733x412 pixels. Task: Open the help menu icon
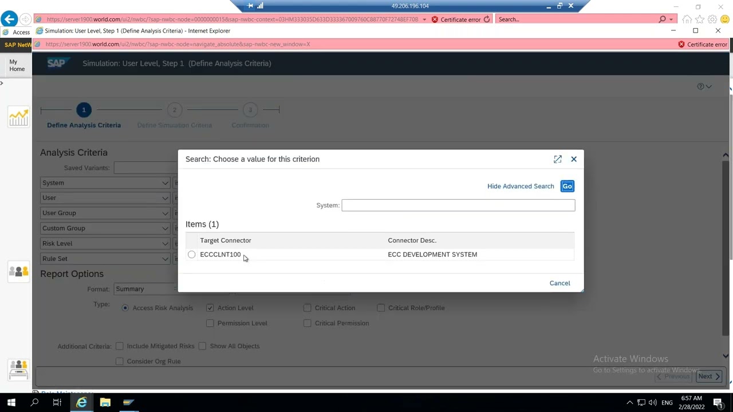704,86
